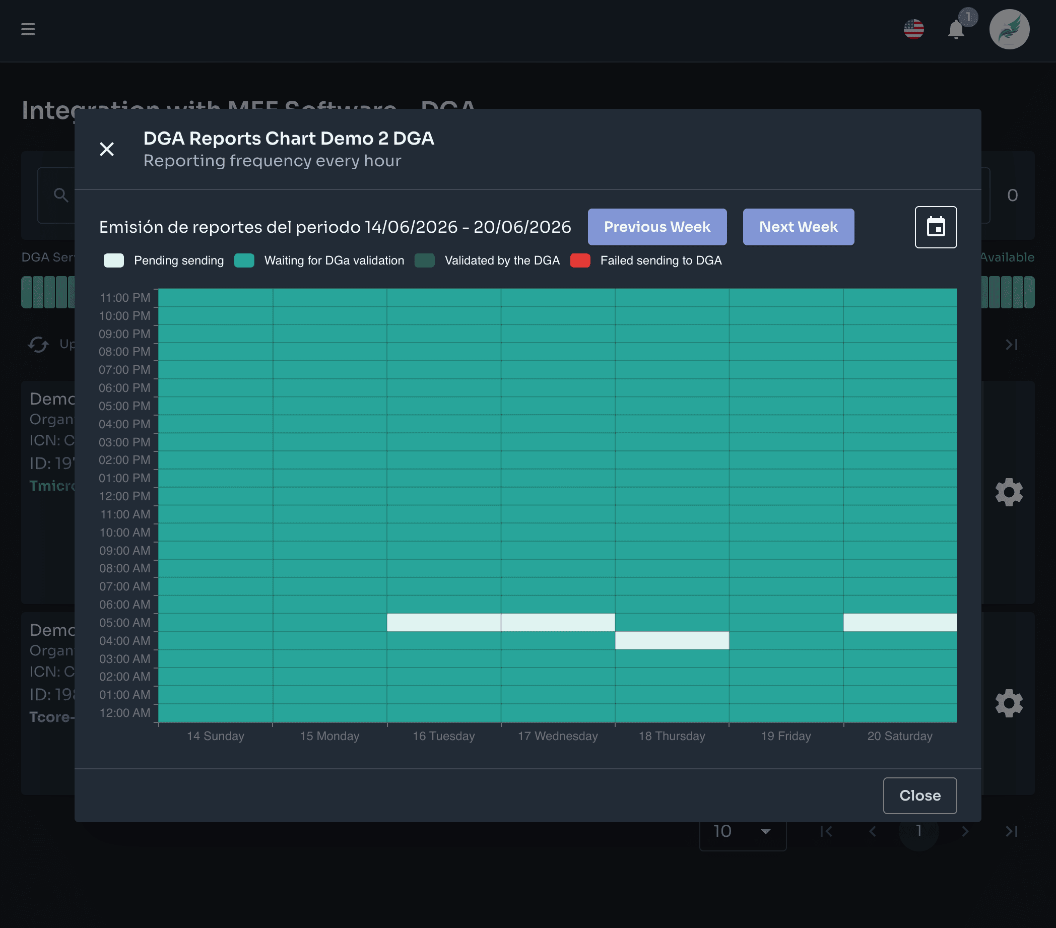Go to last page in bottom paginator
Screen dimensions: 1056x928
tap(1012, 831)
